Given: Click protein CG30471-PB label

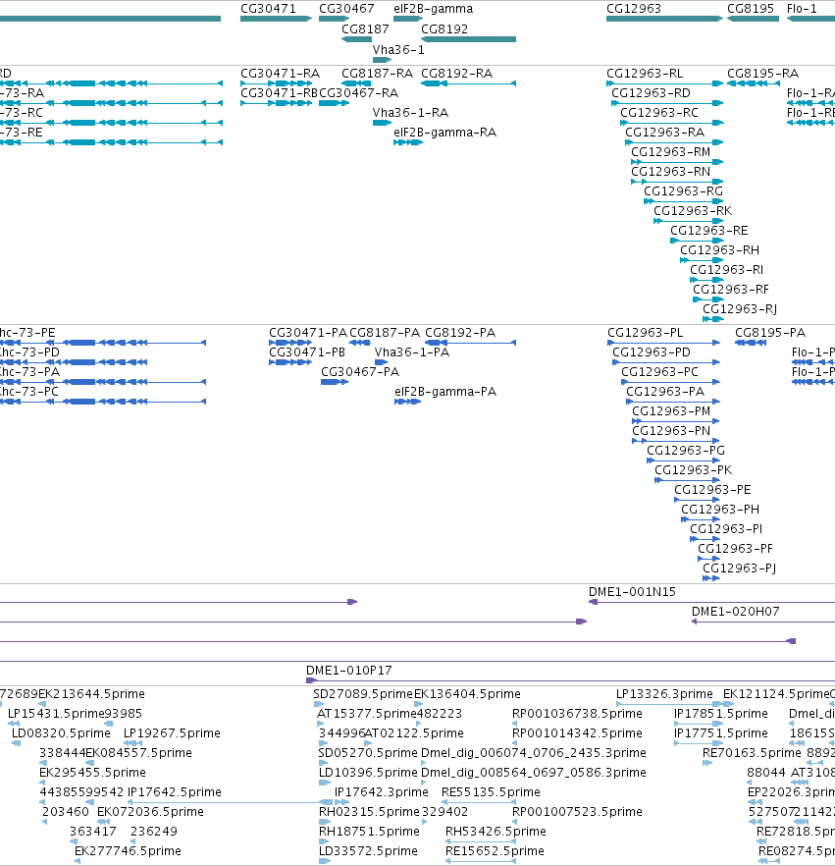Looking at the screenshot, I should point(307,352).
